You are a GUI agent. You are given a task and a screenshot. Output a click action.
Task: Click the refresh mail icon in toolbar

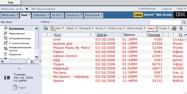45,28
